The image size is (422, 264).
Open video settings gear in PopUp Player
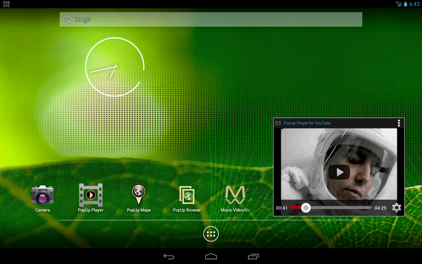397,208
